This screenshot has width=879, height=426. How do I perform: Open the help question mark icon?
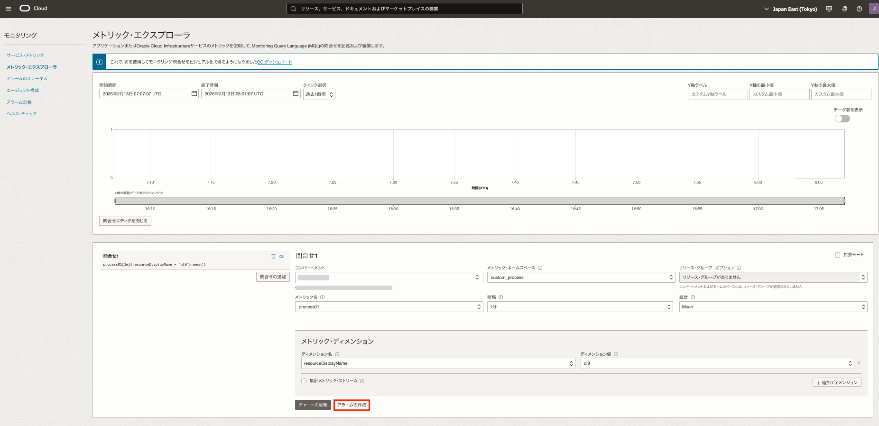[859, 9]
